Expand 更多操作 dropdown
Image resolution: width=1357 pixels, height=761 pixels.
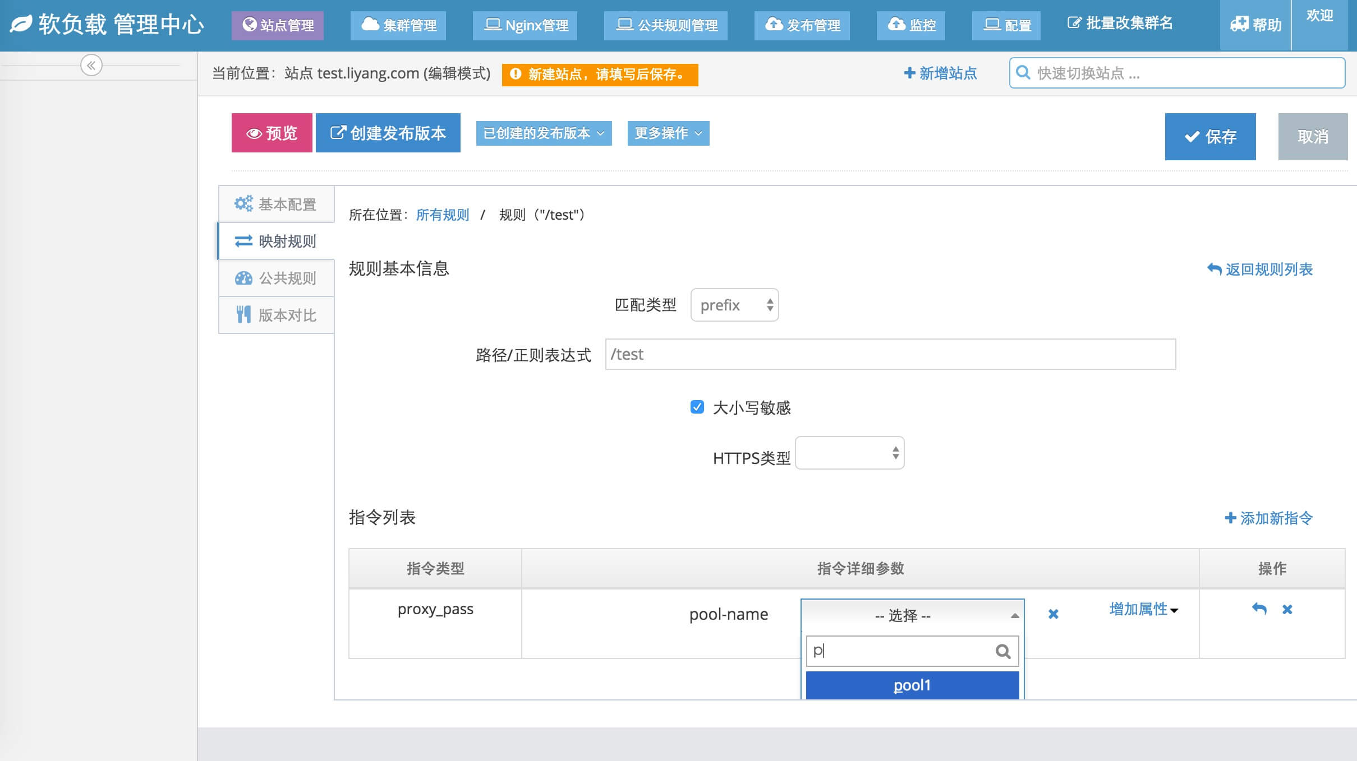(668, 133)
